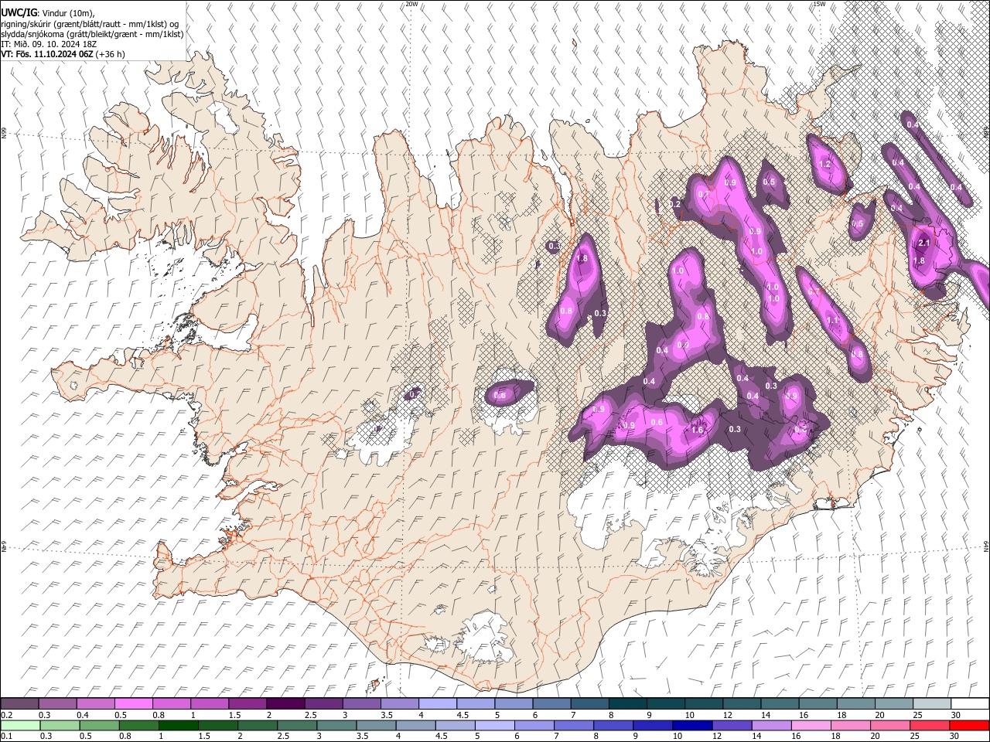Click the 7–8 blue swatch in the rain legend

(x=574, y=725)
